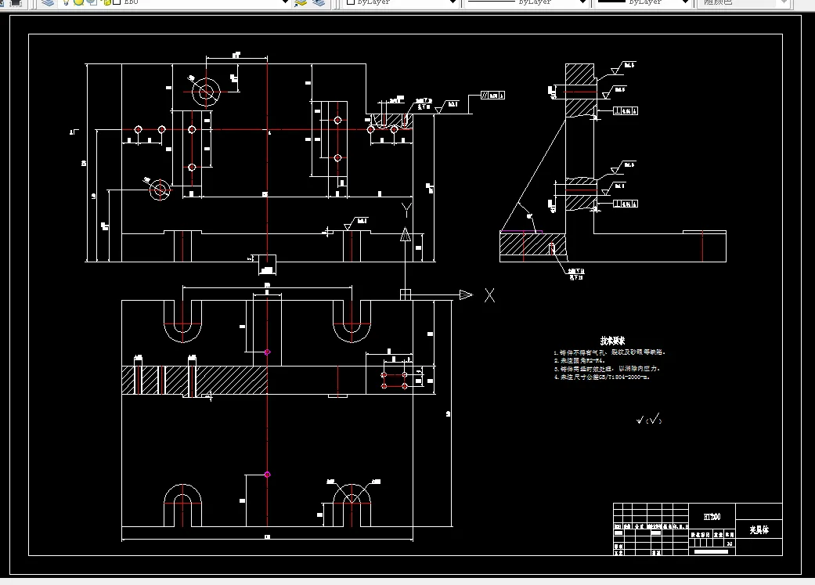Select the A section-cut marker at left

(74, 132)
